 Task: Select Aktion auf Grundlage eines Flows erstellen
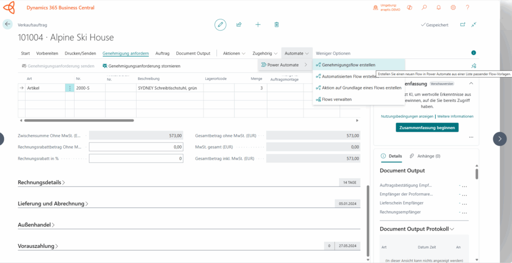point(359,88)
